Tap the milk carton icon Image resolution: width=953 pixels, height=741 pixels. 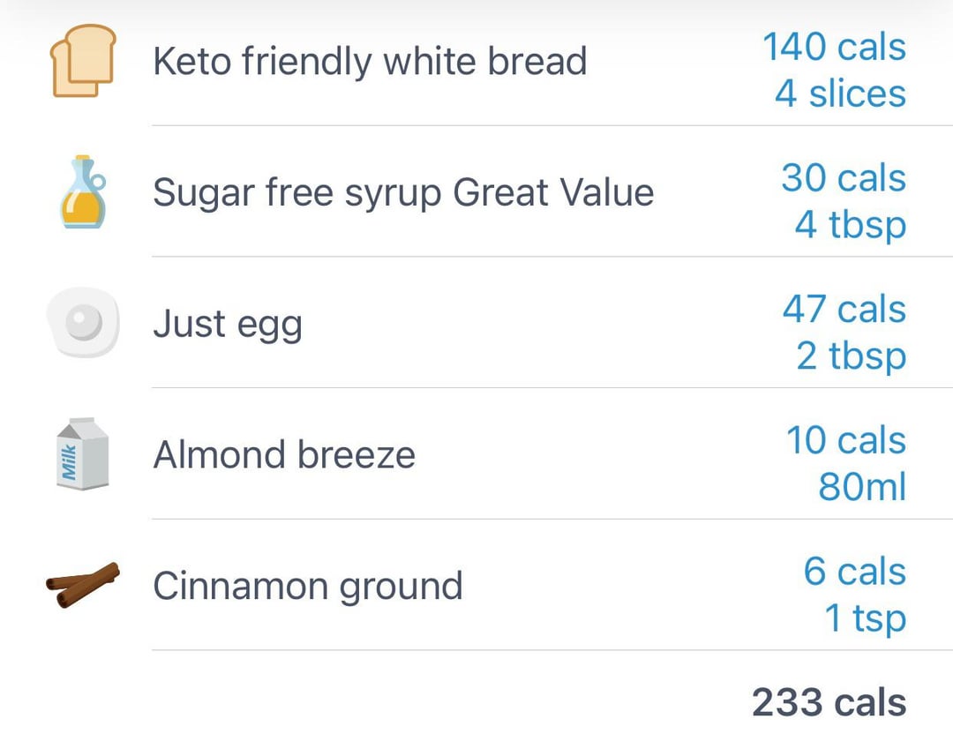coord(82,453)
